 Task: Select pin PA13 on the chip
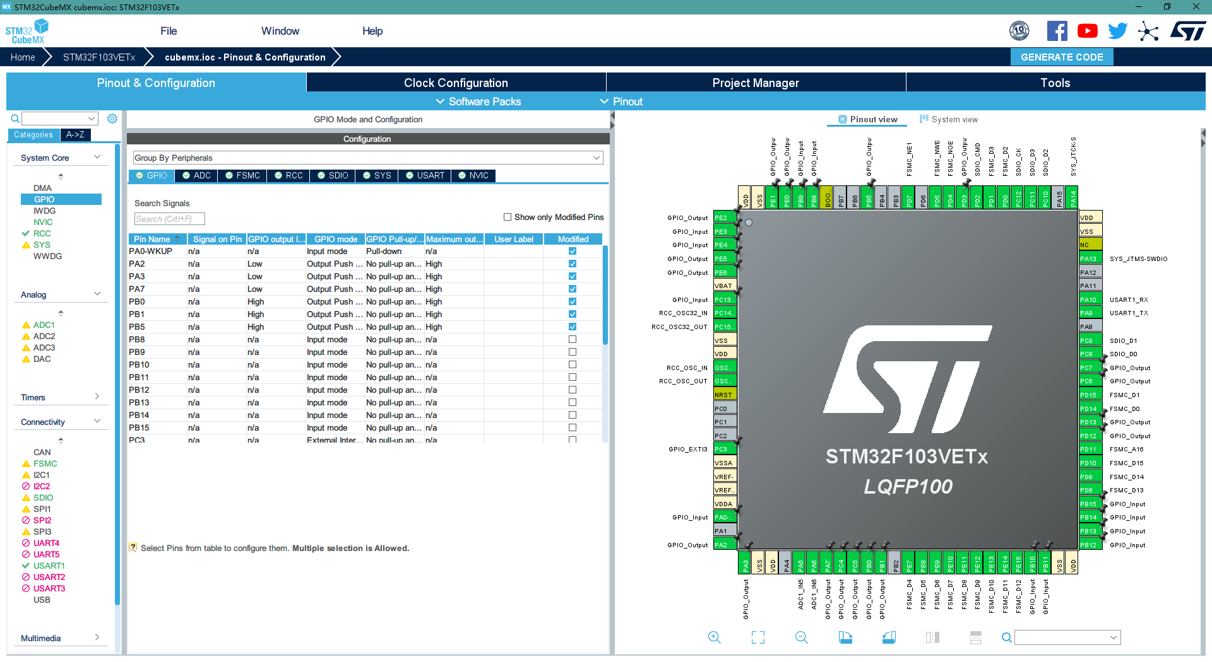tap(1090, 258)
